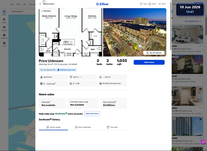Open the aerial night building photo
This screenshot has height=151, width=207.
[135, 32]
